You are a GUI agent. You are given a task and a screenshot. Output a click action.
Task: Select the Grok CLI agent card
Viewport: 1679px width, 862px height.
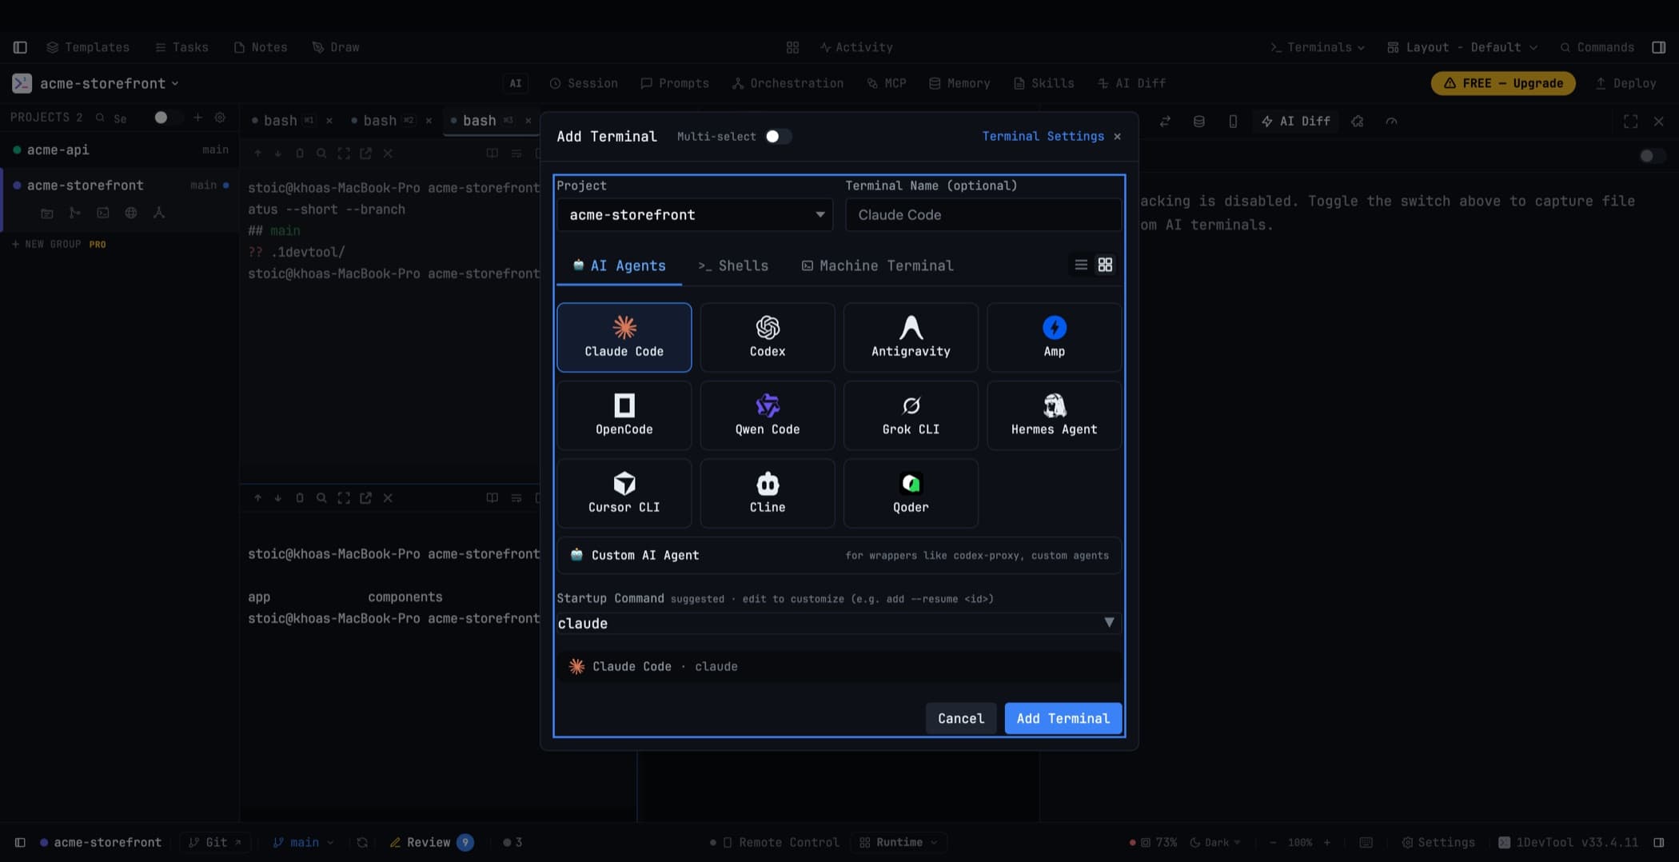click(x=911, y=415)
